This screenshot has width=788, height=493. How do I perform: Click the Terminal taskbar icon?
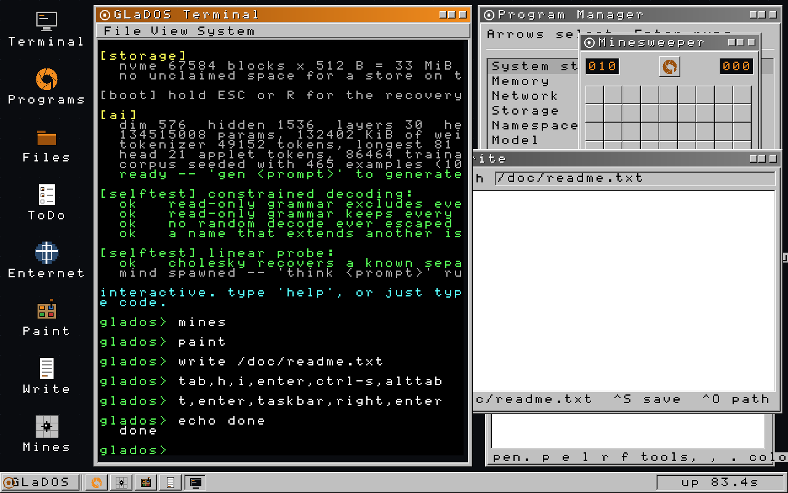(196, 483)
